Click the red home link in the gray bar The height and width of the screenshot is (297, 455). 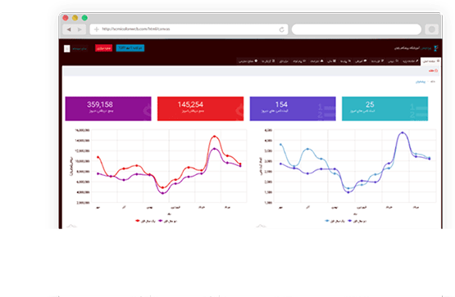(x=433, y=70)
